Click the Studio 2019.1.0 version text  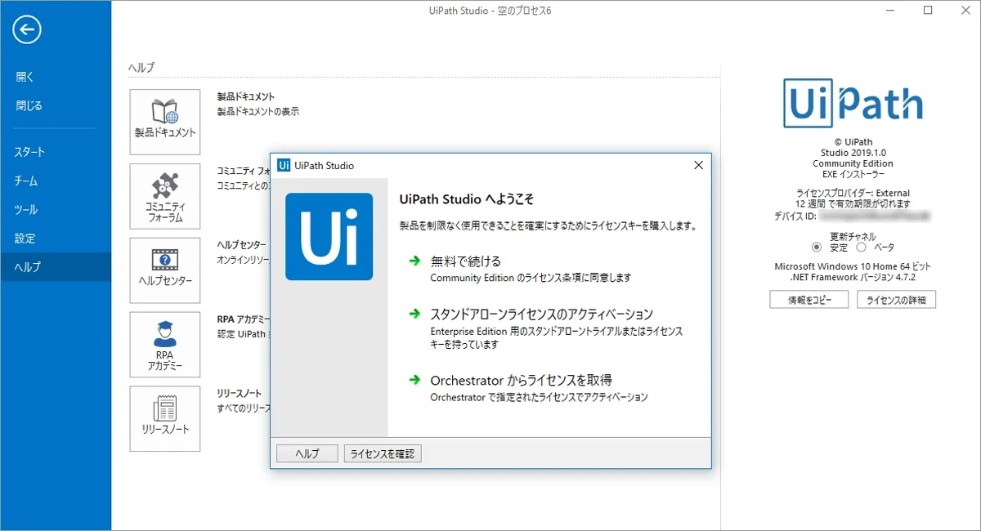tap(853, 153)
